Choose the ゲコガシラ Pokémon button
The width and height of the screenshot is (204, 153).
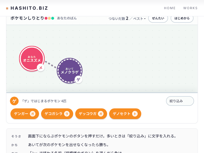coord(57,114)
